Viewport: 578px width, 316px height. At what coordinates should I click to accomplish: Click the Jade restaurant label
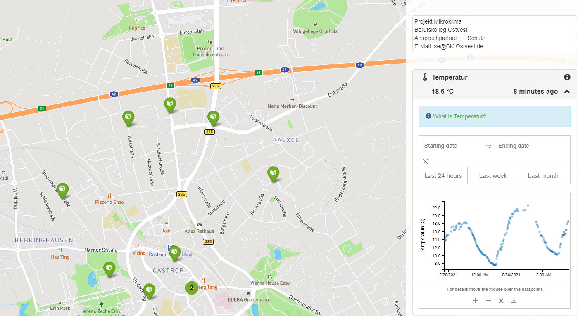[x=167, y=231]
